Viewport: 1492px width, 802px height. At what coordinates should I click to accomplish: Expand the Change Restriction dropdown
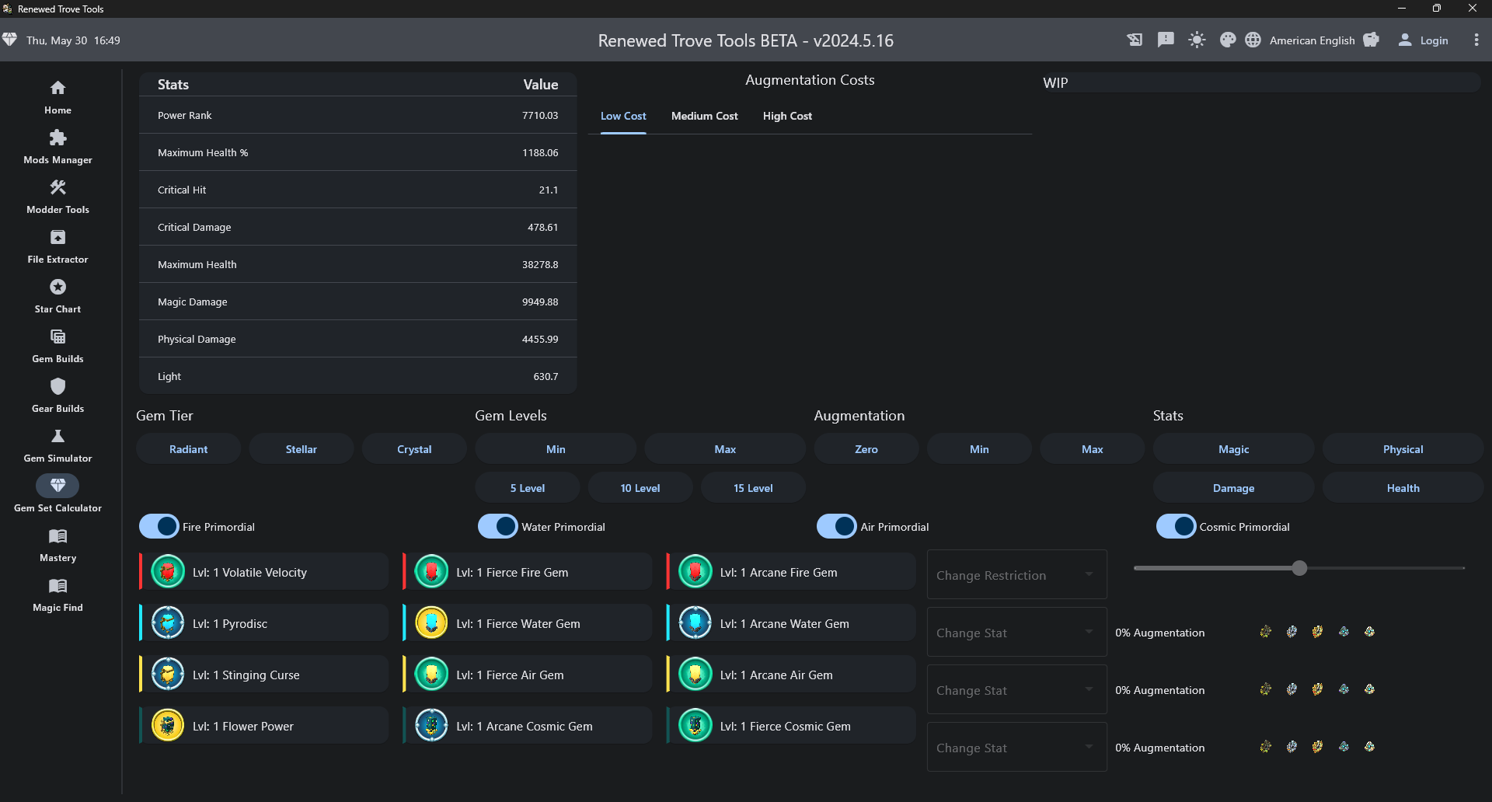(x=1016, y=575)
